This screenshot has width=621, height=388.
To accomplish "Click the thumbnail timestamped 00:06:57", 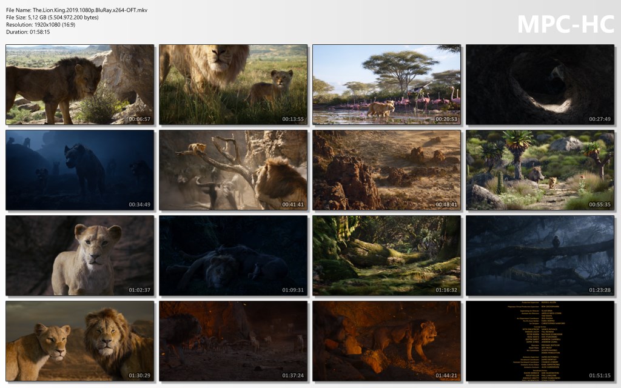I will (79, 84).
